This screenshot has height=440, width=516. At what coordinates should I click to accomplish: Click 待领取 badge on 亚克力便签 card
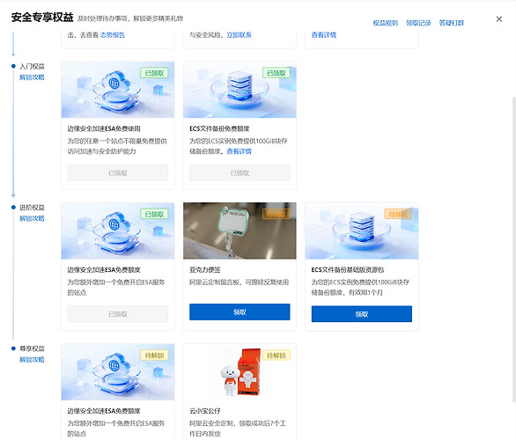[x=276, y=214]
